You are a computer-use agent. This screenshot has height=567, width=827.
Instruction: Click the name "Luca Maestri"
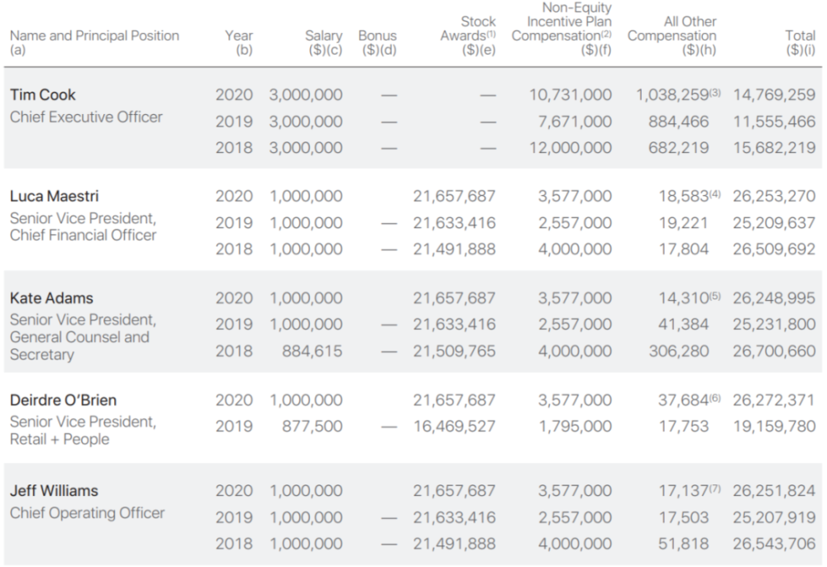55,196
